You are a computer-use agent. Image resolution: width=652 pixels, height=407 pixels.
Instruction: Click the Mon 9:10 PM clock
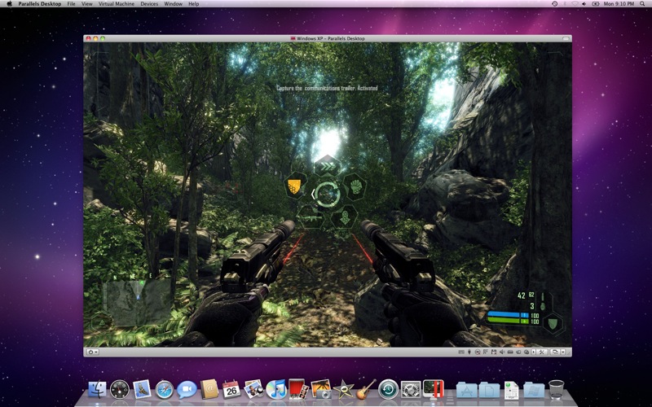[x=619, y=4]
